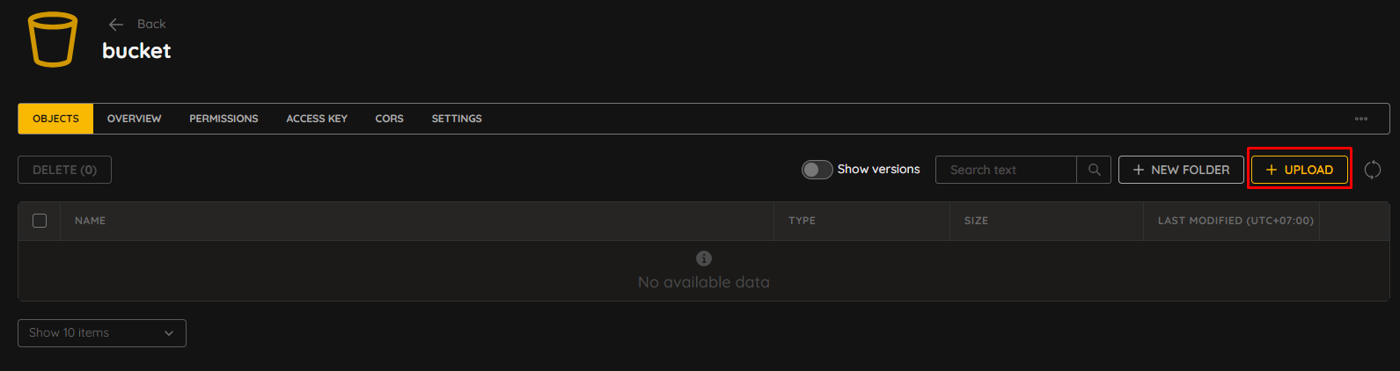Open the Show 10 items dropdown
The width and height of the screenshot is (1400, 371).
coord(102,333)
